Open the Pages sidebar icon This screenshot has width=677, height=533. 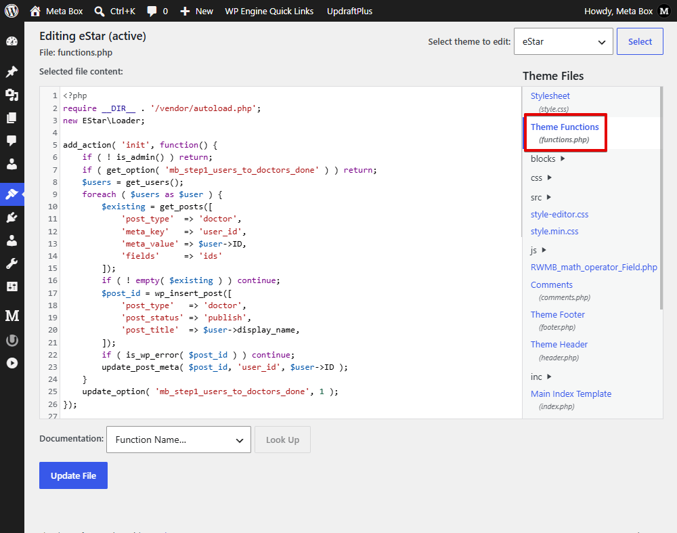(x=12, y=118)
